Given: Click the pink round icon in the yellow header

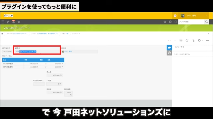Looking at the screenshot, I should [x=175, y=16].
